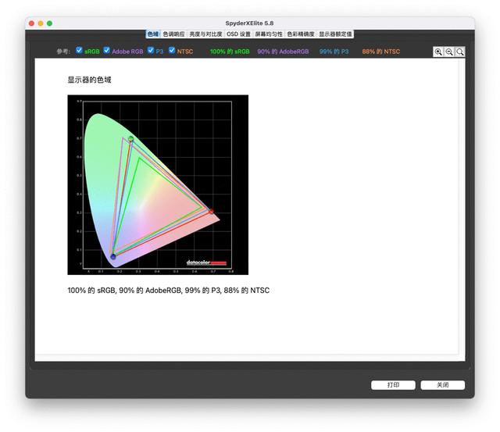Click the orange 88% 的 NTSC label
The height and width of the screenshot is (432, 500).
(x=380, y=52)
